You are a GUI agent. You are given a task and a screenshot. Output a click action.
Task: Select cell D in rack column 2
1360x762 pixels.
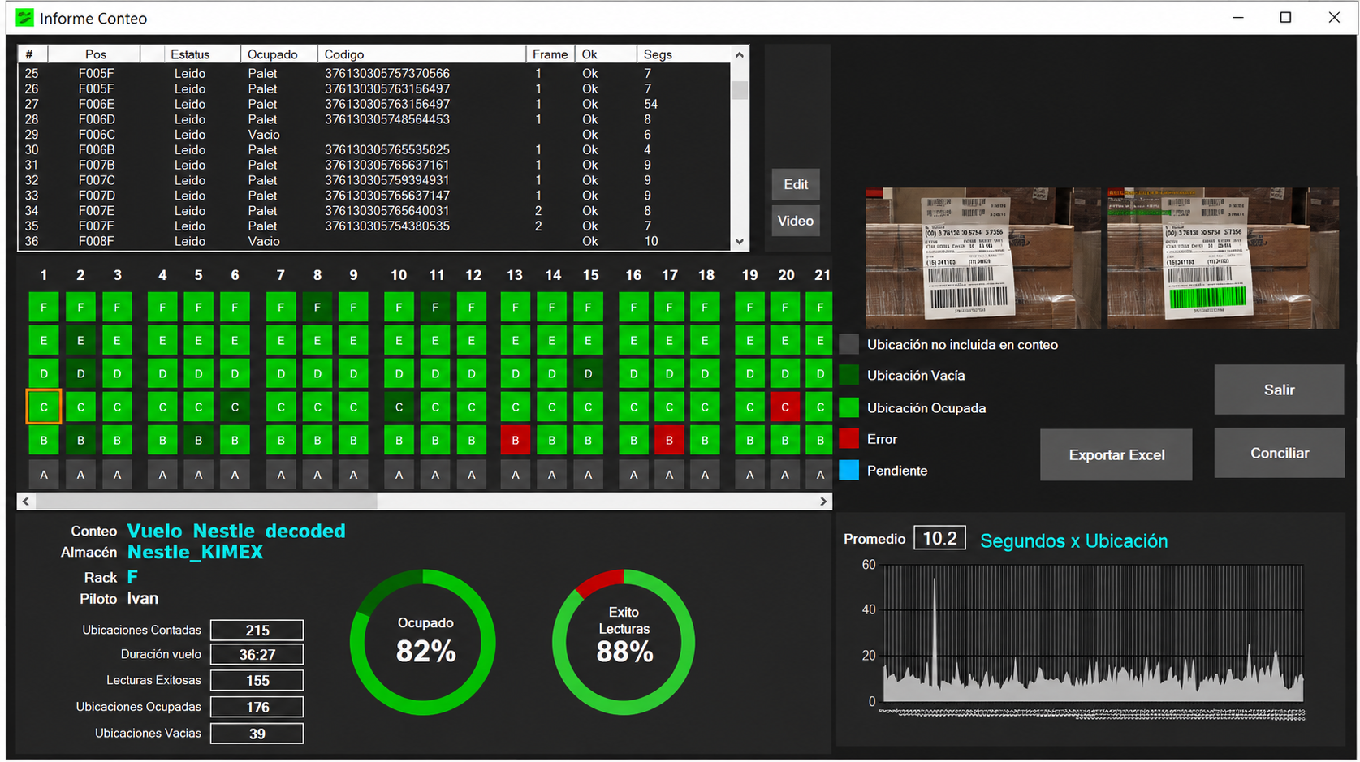pyautogui.click(x=80, y=373)
